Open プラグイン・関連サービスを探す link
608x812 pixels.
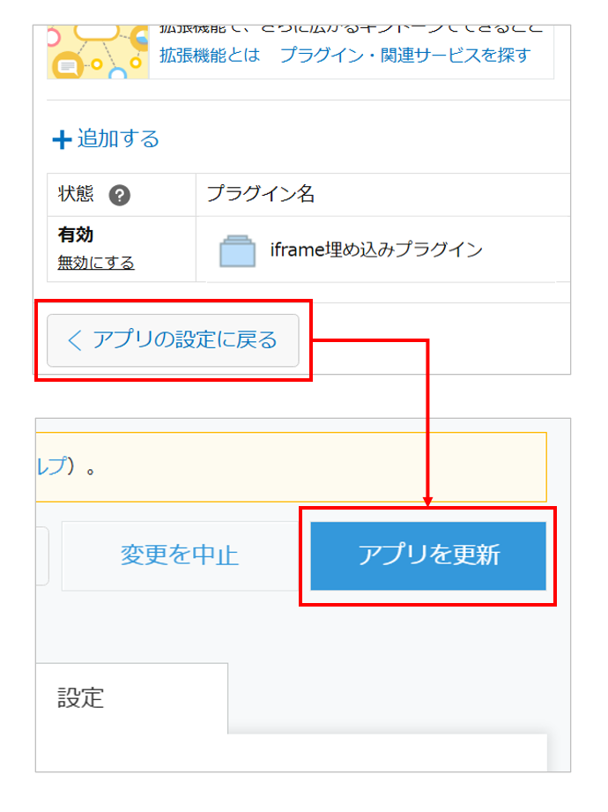pyautogui.click(x=405, y=55)
